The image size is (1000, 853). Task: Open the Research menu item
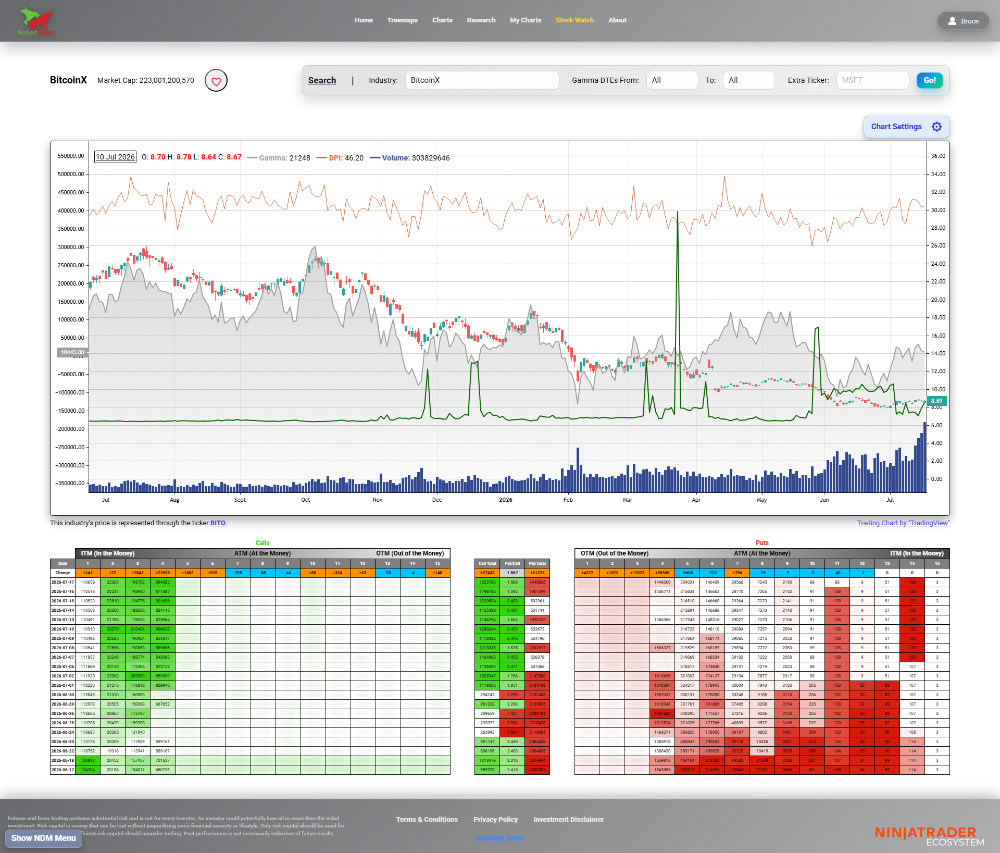(481, 20)
